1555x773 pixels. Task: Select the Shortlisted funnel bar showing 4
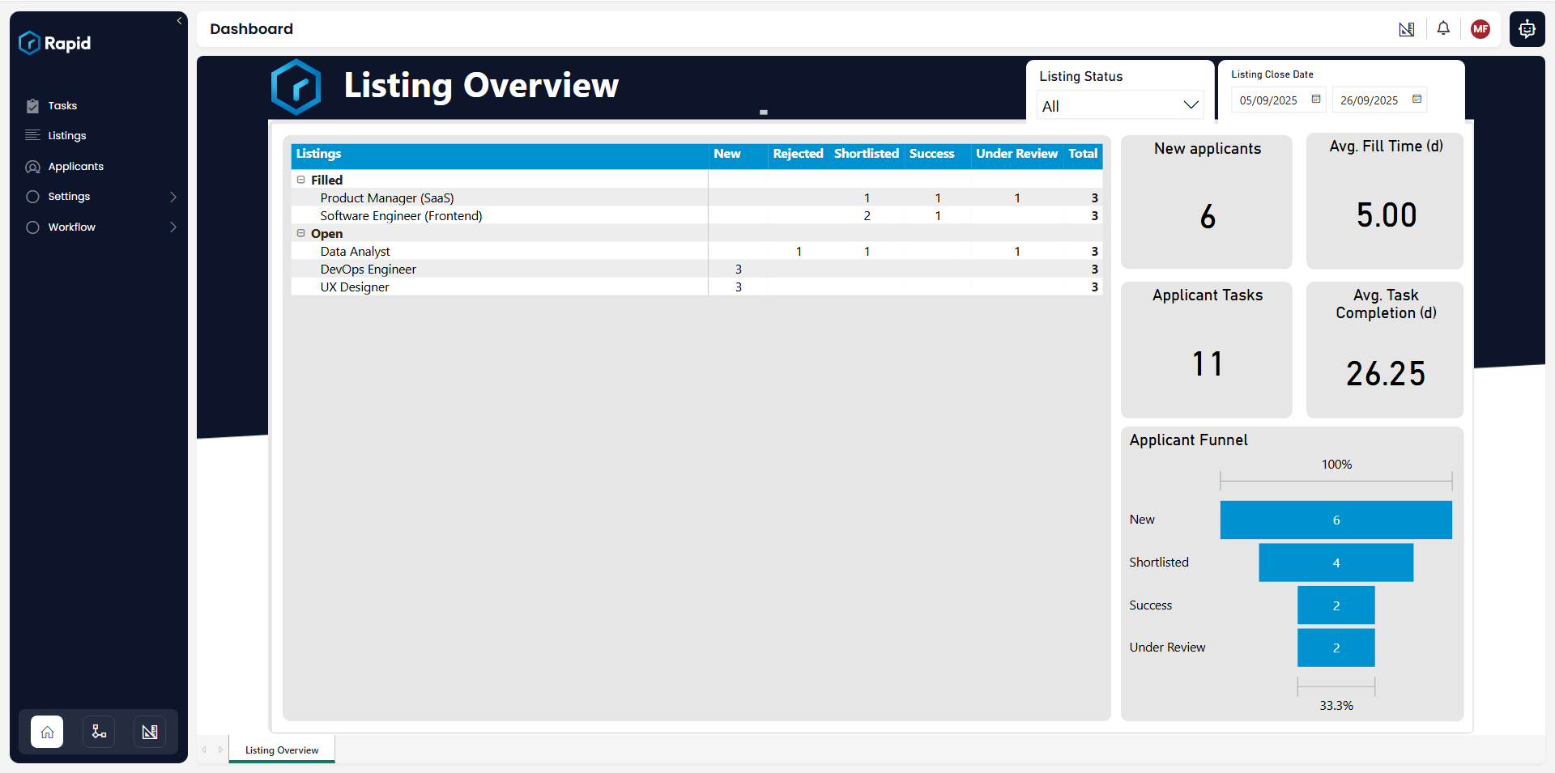1336,563
